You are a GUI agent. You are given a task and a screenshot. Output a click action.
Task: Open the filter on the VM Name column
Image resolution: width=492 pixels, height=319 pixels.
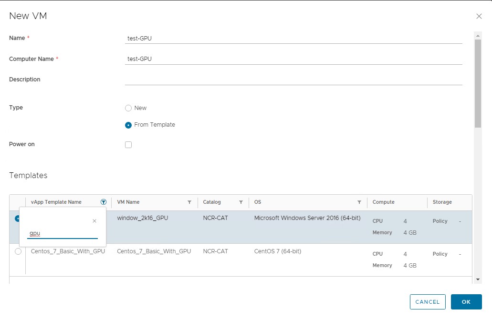pos(189,202)
